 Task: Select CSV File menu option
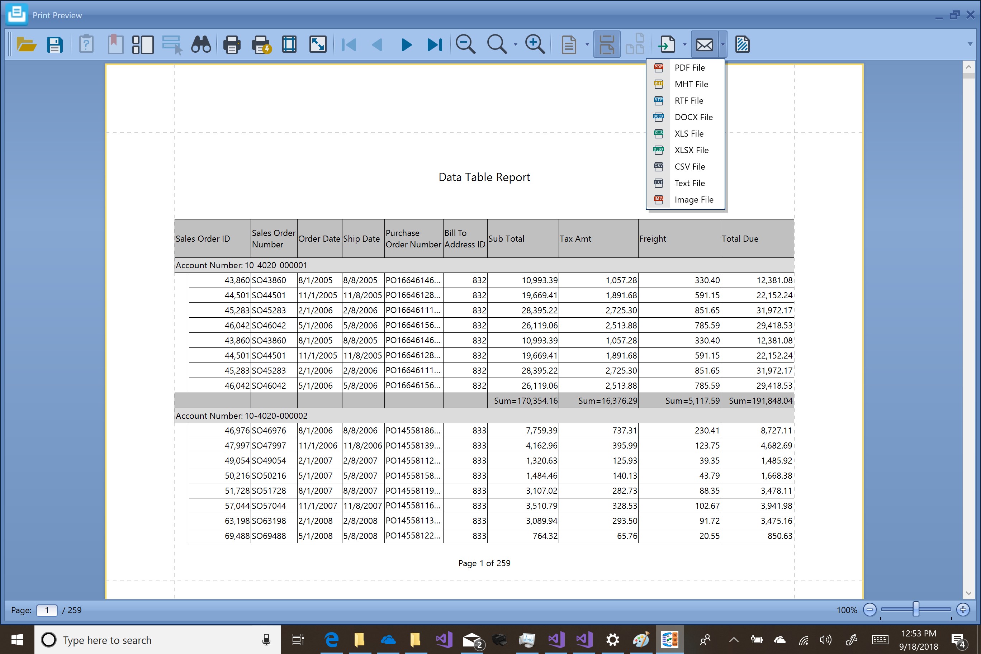coord(689,167)
